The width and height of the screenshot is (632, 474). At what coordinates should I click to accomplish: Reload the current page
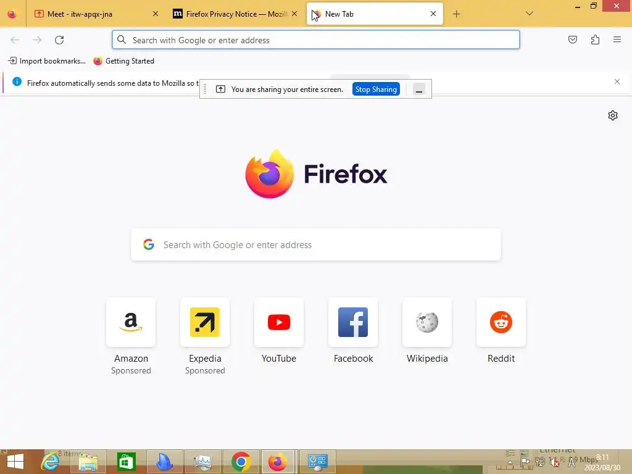pyautogui.click(x=59, y=40)
